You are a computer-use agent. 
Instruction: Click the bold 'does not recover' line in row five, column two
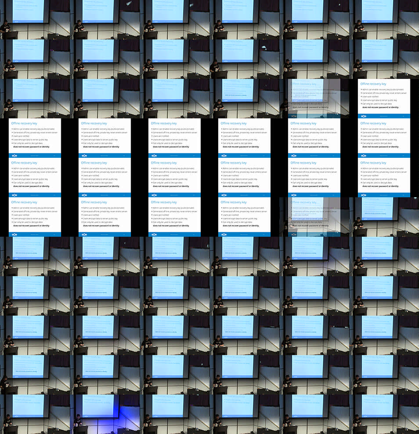[101, 186]
